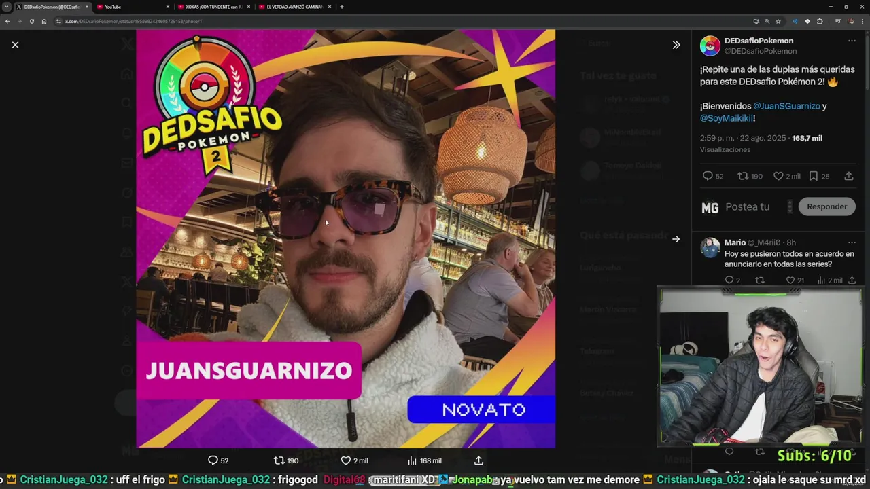Share icon in side panel tweet actions
This screenshot has width=870, height=489.
[x=849, y=176]
